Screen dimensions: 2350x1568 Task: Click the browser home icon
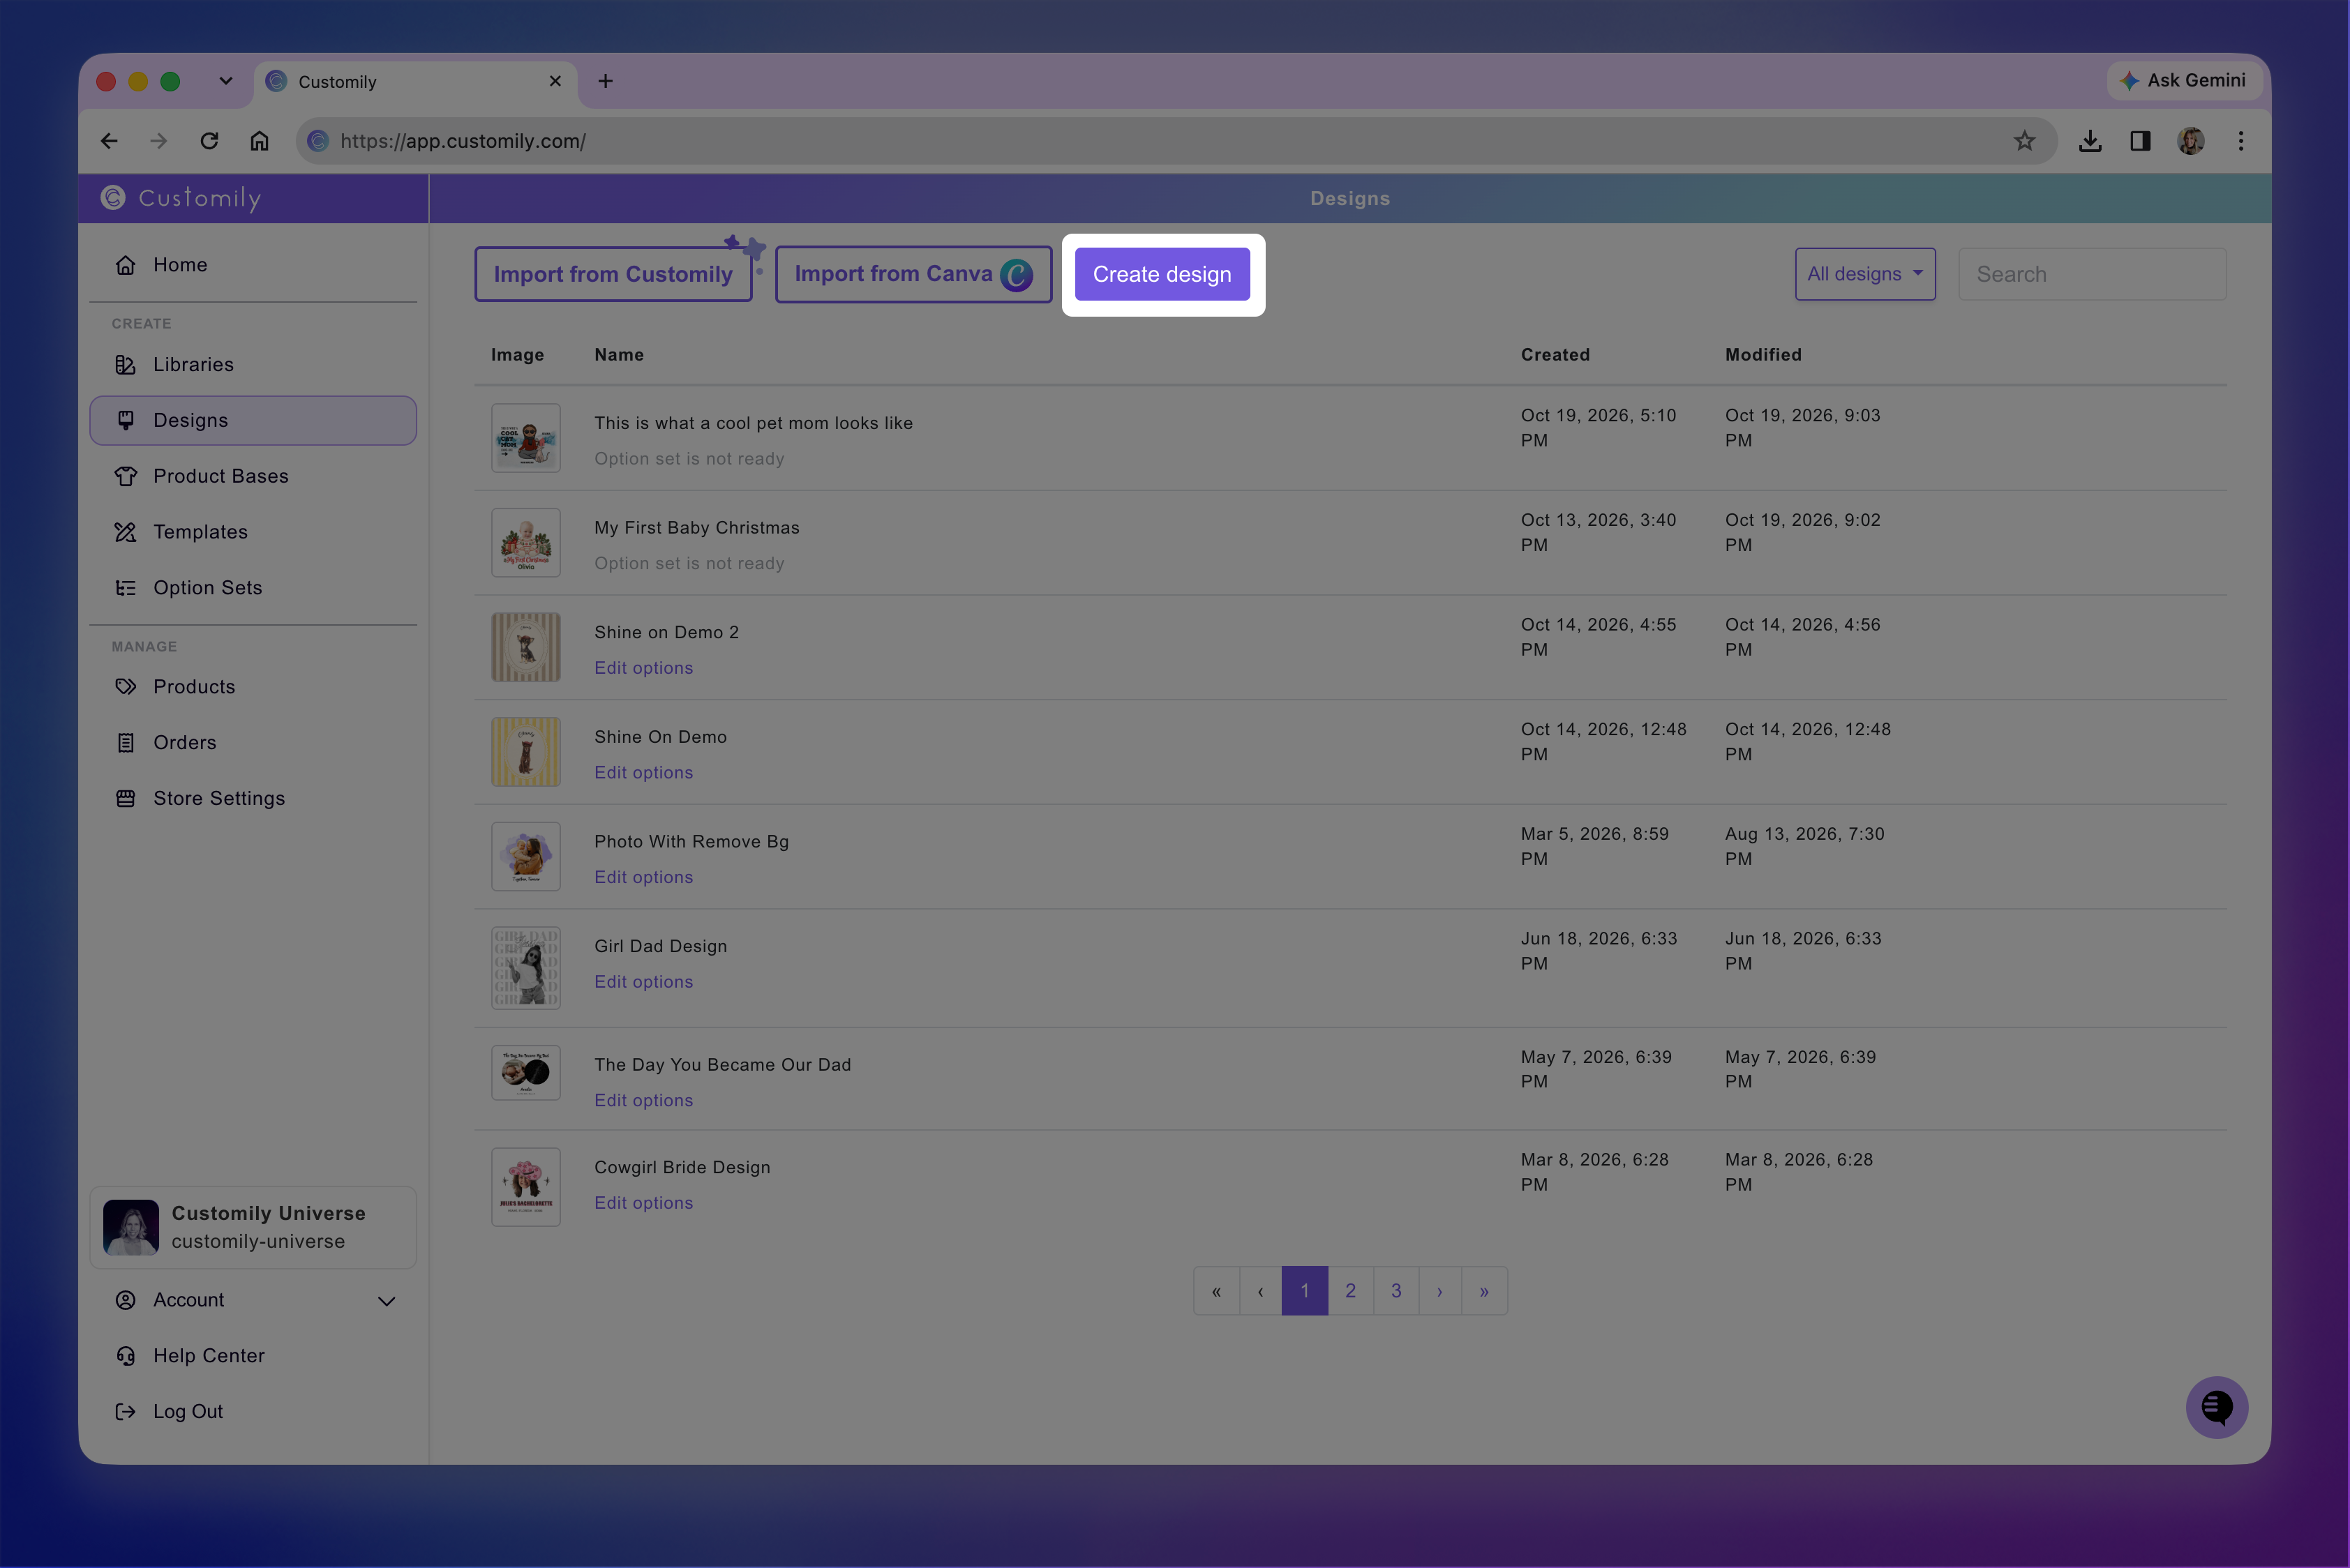[x=259, y=141]
